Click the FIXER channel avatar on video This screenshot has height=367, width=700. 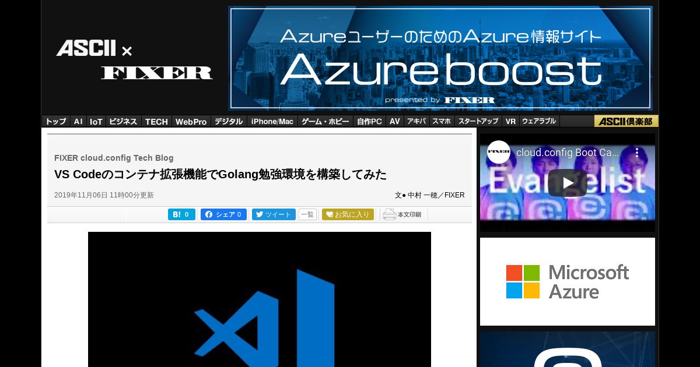[x=499, y=152]
